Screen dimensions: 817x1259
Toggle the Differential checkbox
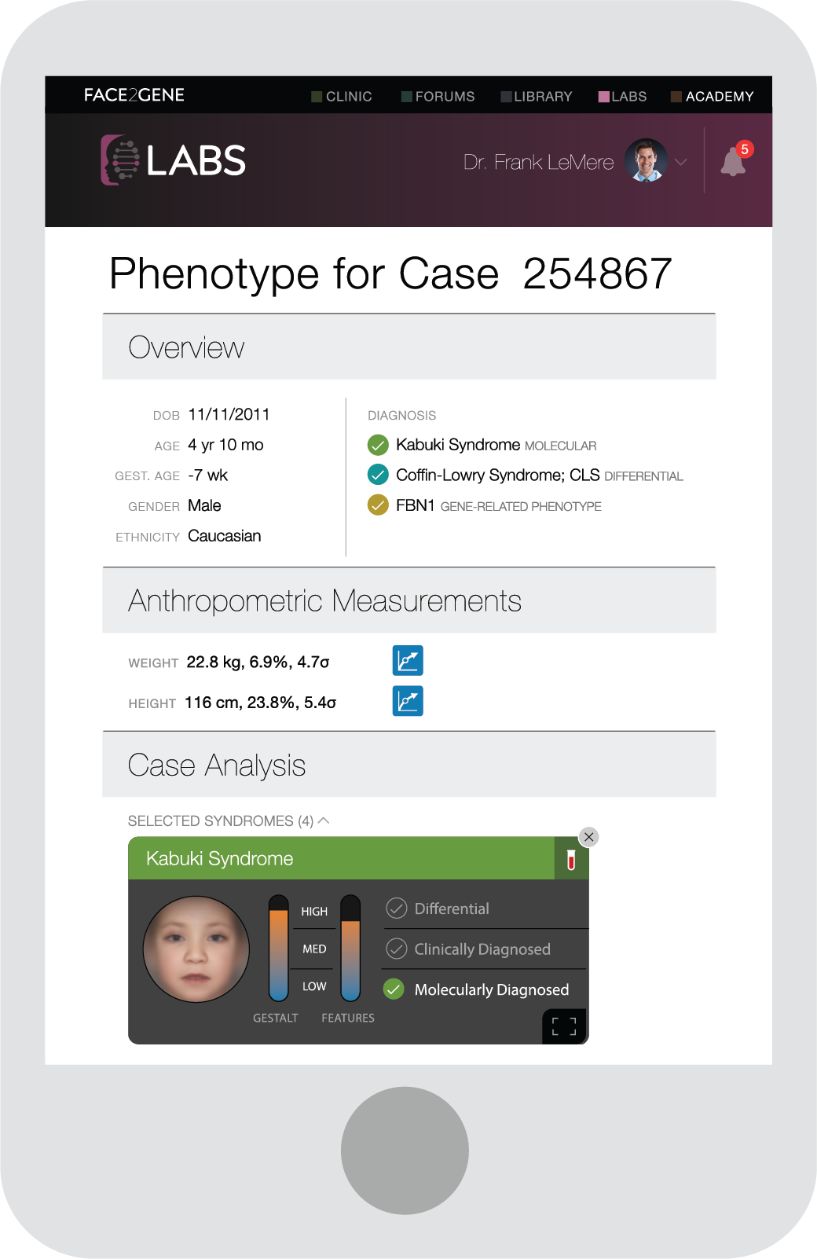[x=397, y=908]
